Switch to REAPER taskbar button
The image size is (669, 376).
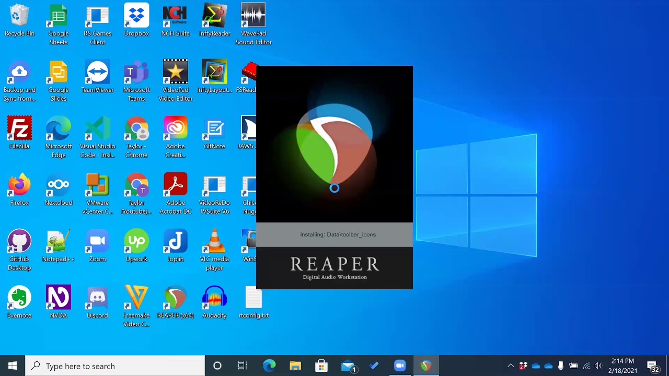click(426, 366)
